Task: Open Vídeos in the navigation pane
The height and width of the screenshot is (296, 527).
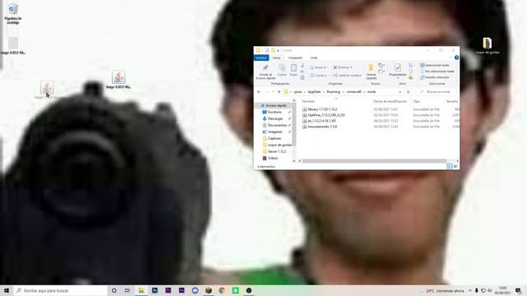Action: tap(272, 158)
